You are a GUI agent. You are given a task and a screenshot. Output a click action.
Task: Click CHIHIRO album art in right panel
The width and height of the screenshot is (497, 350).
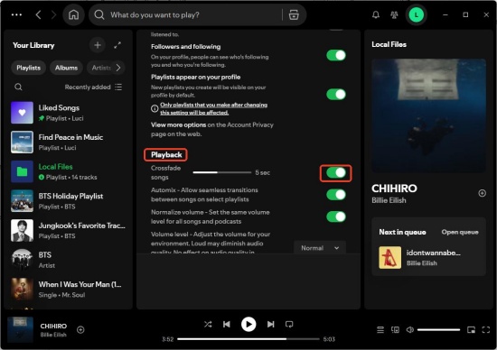point(428,115)
